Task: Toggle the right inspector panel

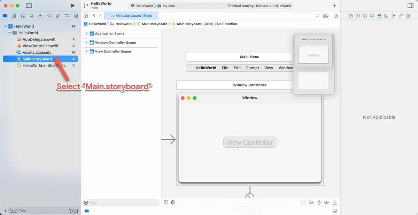Action: (x=410, y=6)
